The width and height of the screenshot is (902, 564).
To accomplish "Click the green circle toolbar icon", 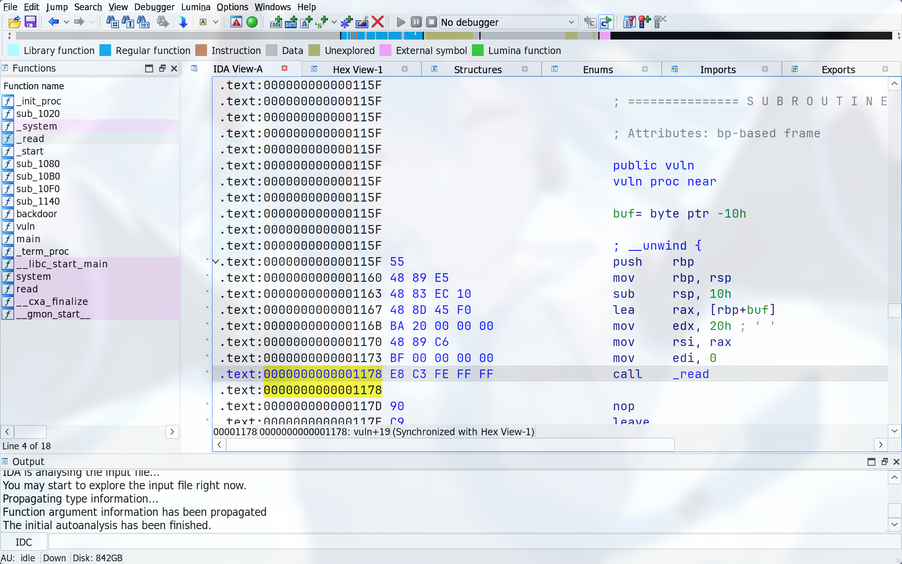I will coord(252,22).
